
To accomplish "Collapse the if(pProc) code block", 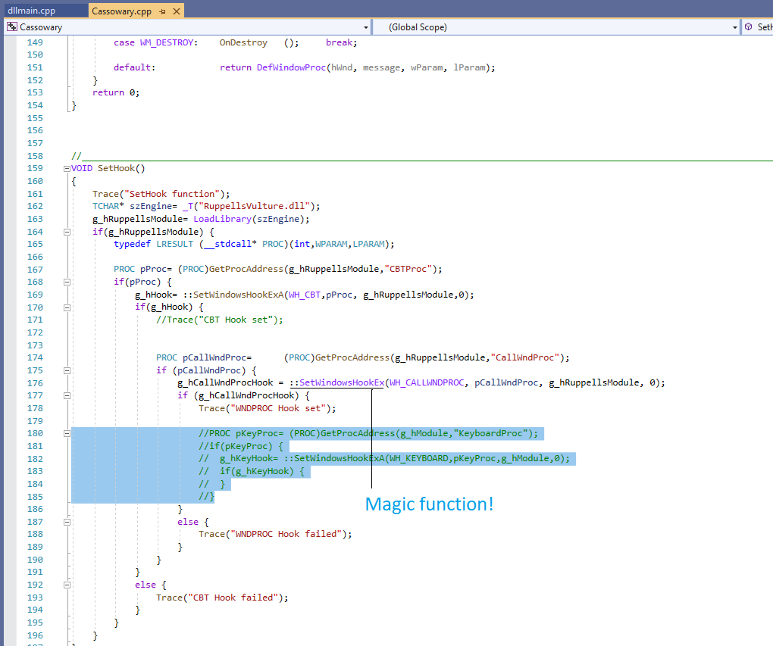I will click(67, 281).
